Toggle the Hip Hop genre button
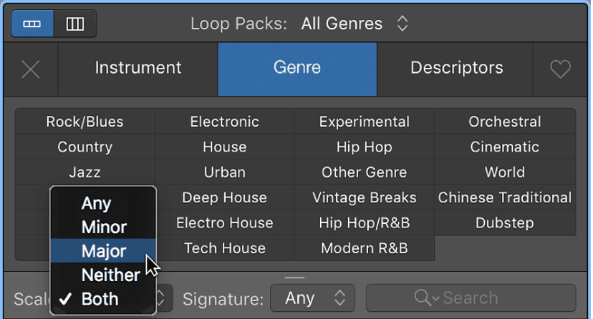593x319 pixels. (x=365, y=147)
